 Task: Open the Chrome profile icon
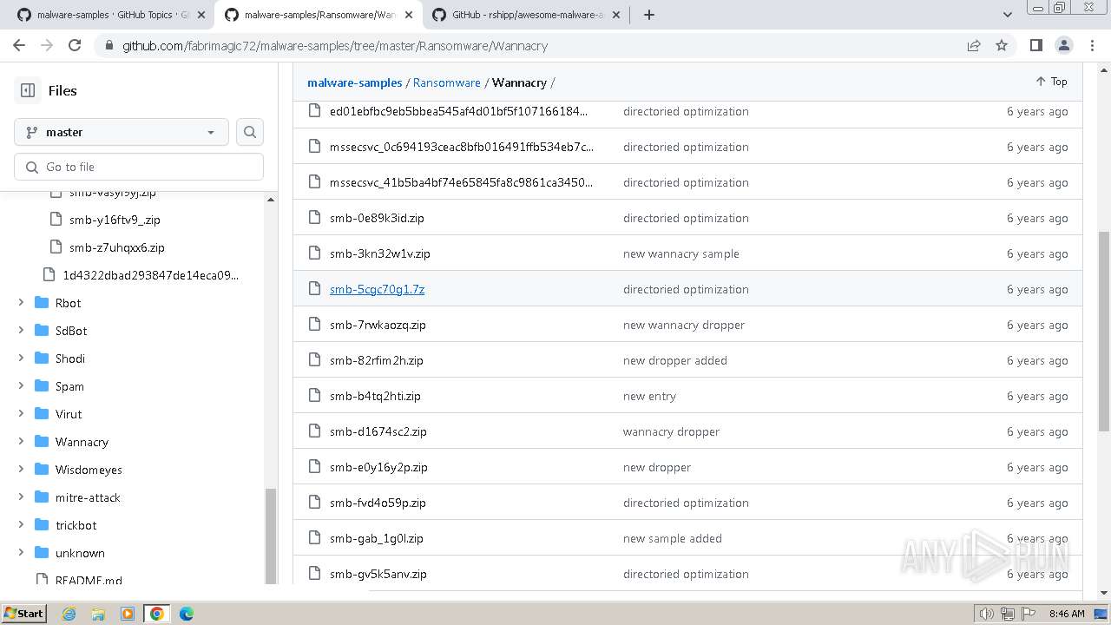tap(1063, 45)
